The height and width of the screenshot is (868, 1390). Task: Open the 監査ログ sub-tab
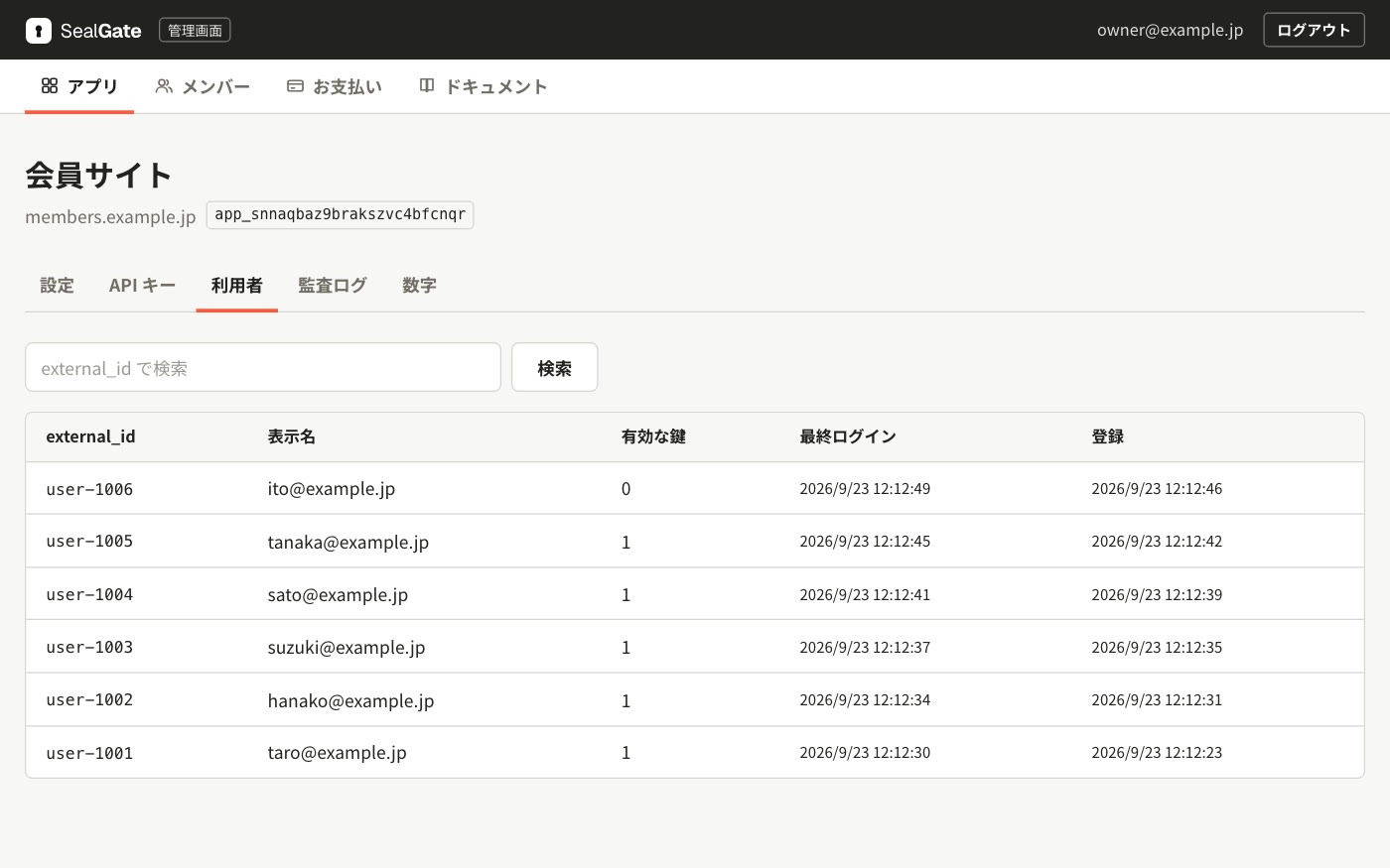[333, 286]
